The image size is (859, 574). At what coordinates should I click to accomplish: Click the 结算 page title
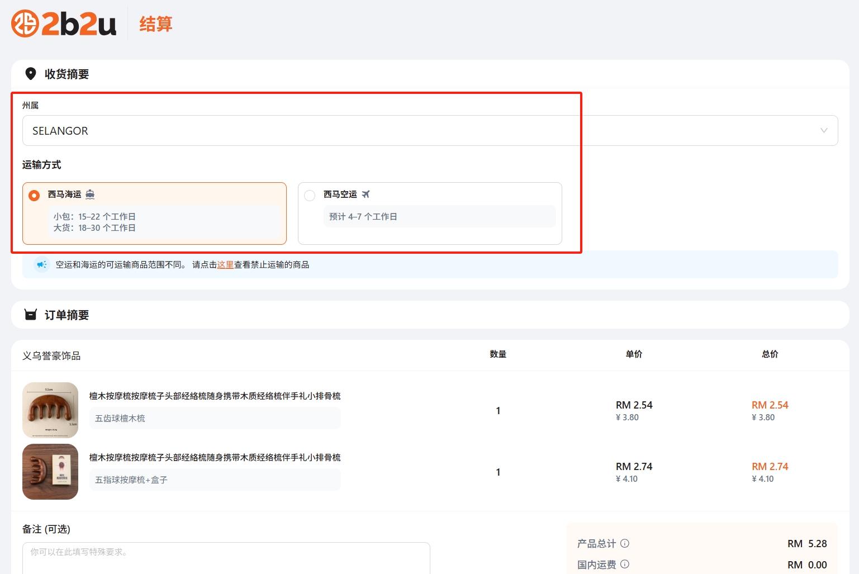coord(155,25)
